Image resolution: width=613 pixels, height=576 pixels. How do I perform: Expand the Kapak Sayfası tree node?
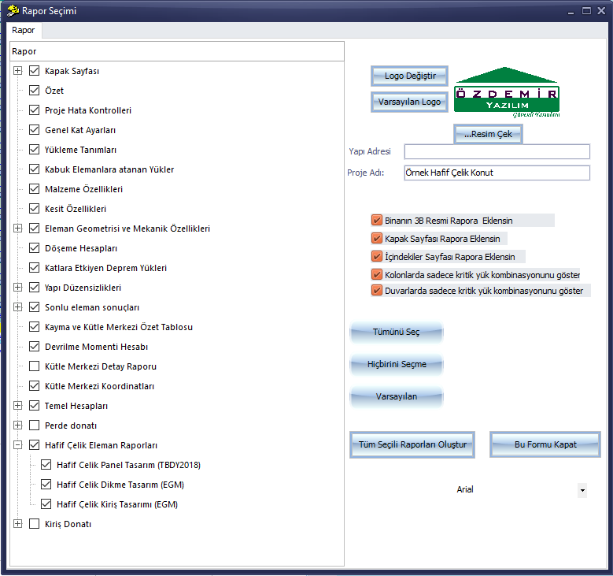(x=17, y=71)
